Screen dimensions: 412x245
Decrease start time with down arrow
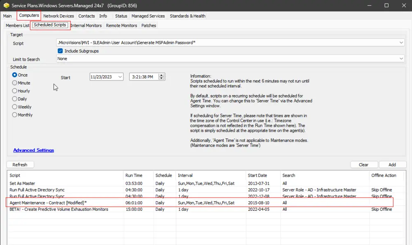tap(162, 78)
